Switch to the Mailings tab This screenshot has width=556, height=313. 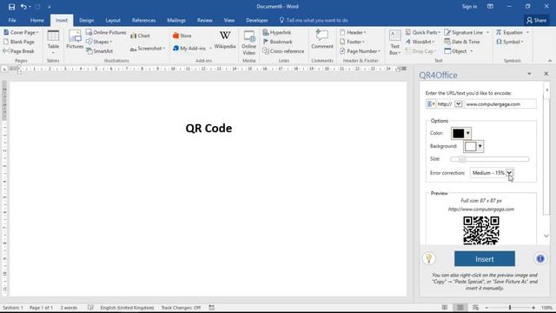pos(176,20)
